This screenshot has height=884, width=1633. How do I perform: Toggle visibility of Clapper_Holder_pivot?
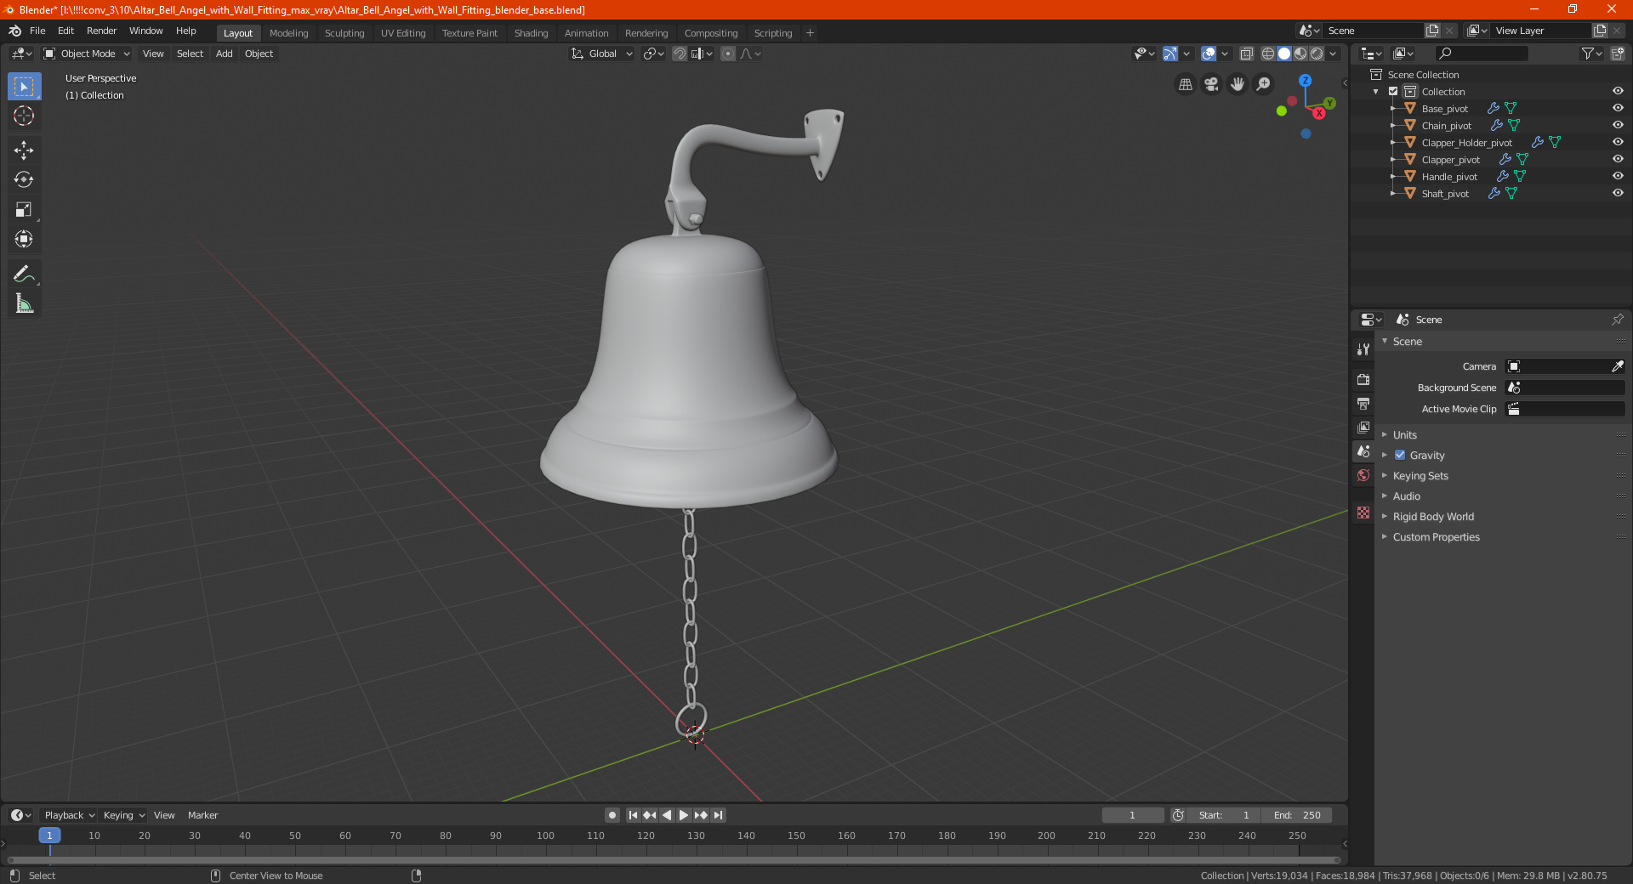click(1618, 143)
